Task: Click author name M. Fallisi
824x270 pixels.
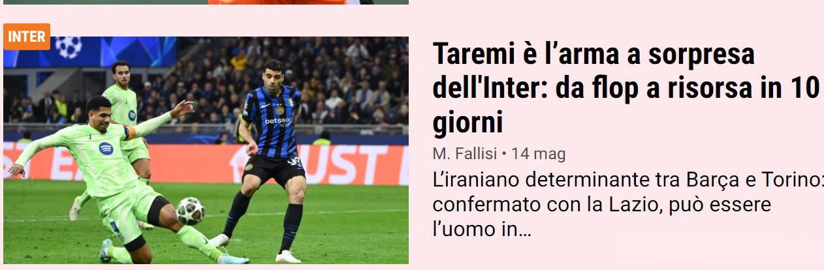Action: tap(464, 154)
